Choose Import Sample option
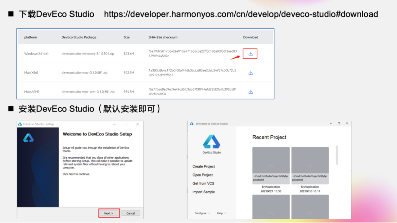Image resolution: width=397 pixels, height=223 pixels. pos(204,192)
